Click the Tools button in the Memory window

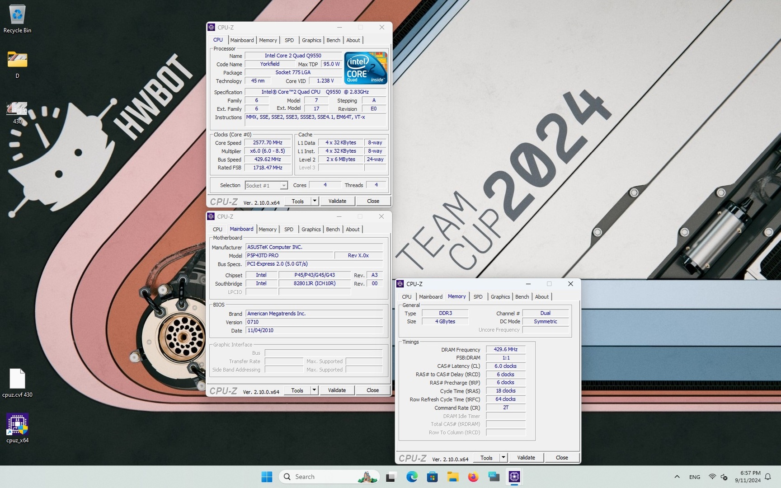tap(486, 458)
